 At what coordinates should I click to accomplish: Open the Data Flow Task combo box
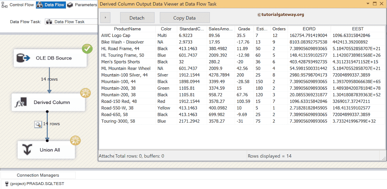(71, 21)
